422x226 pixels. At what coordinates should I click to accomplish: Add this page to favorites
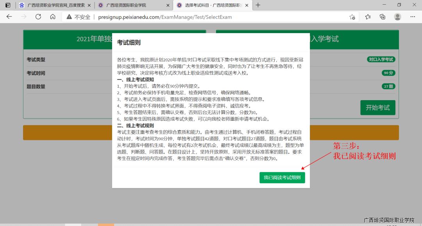point(352,17)
